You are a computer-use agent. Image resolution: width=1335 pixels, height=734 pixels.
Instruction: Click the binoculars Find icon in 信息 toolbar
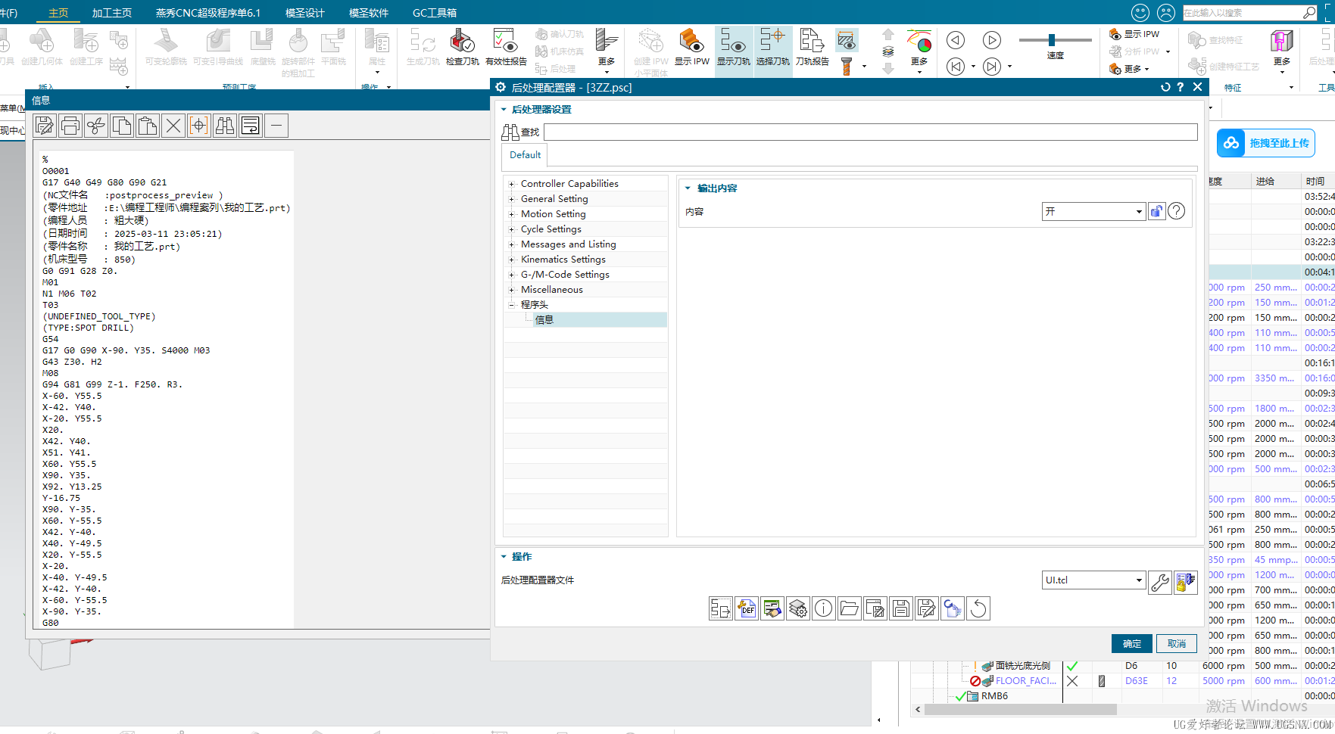(225, 126)
